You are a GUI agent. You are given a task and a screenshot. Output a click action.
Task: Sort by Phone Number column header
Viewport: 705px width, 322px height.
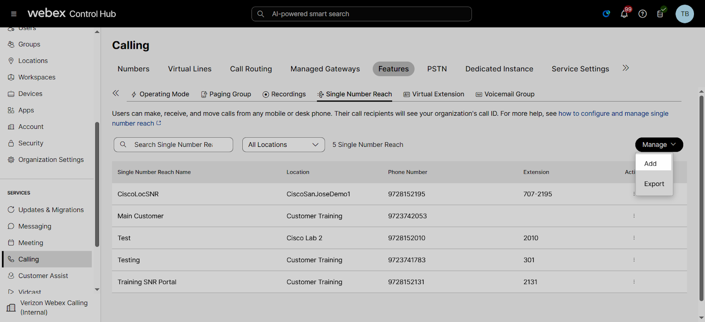(x=408, y=172)
